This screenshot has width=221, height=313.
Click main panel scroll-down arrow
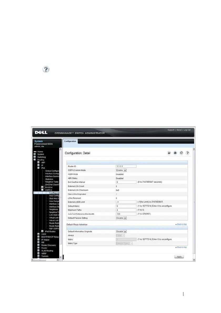tap(194, 260)
